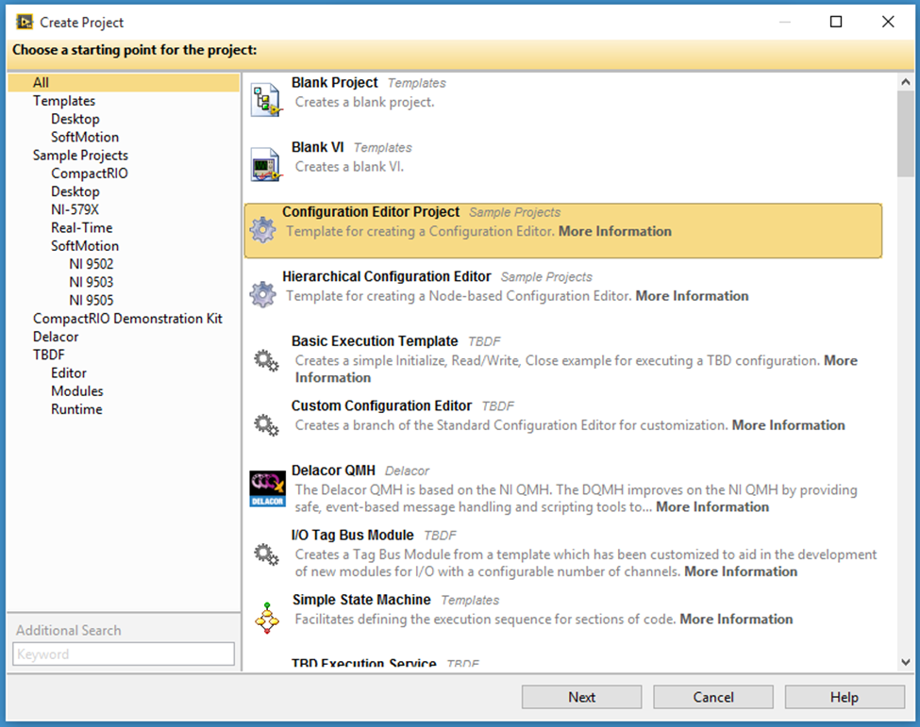Image resolution: width=920 pixels, height=727 pixels.
Task: Select the NI 9505 category
Action: click(x=92, y=301)
